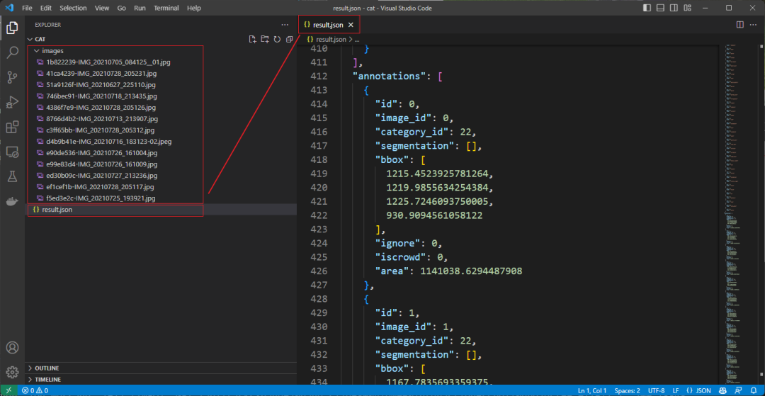Select the result.json editor tab
The height and width of the screenshot is (396, 765).
[x=329, y=24]
